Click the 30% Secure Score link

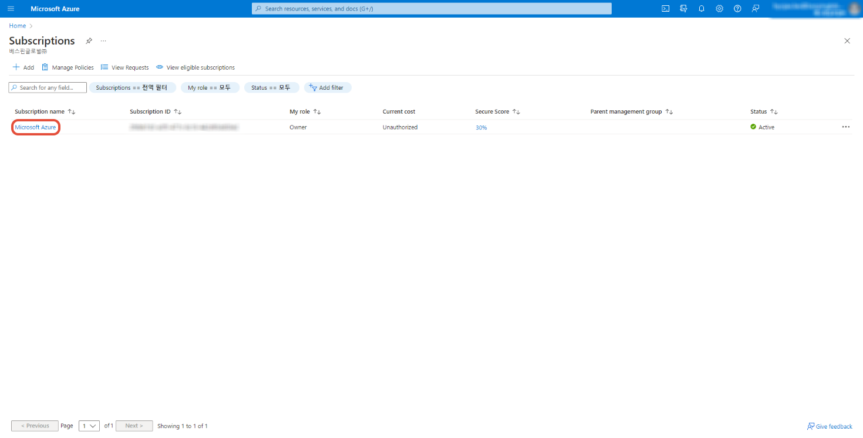[481, 127]
